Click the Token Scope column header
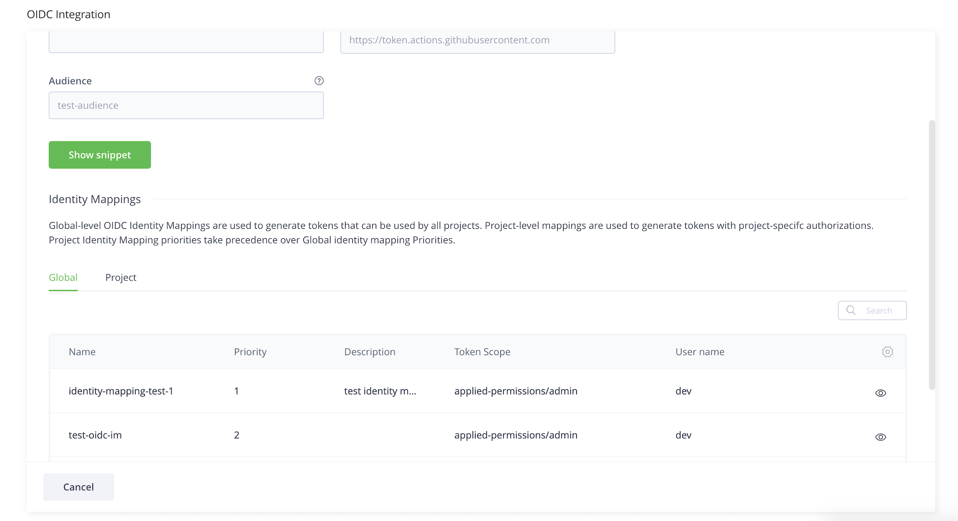The height and width of the screenshot is (521, 958). tap(482, 352)
